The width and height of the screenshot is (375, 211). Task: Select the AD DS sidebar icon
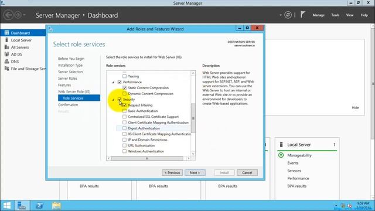[x=6, y=55]
